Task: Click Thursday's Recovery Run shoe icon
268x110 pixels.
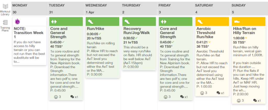Action: 127,21
